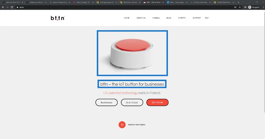Viewport: 265px width, 139px height.
Task: Click the 'bttn – the IoT button for businesses' heading
Action: [x=132, y=84]
